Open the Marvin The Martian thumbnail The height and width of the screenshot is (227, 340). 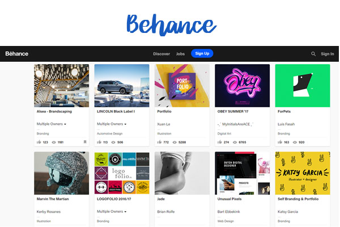(x=61, y=173)
